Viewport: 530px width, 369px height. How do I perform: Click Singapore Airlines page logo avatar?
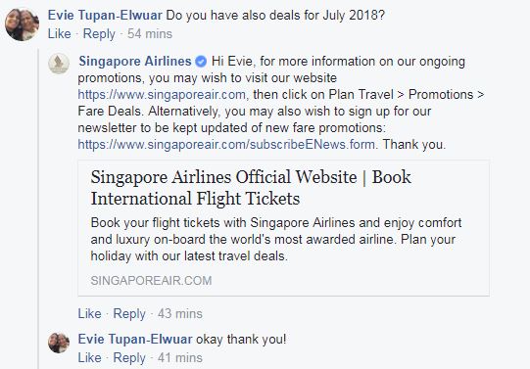tap(59, 64)
